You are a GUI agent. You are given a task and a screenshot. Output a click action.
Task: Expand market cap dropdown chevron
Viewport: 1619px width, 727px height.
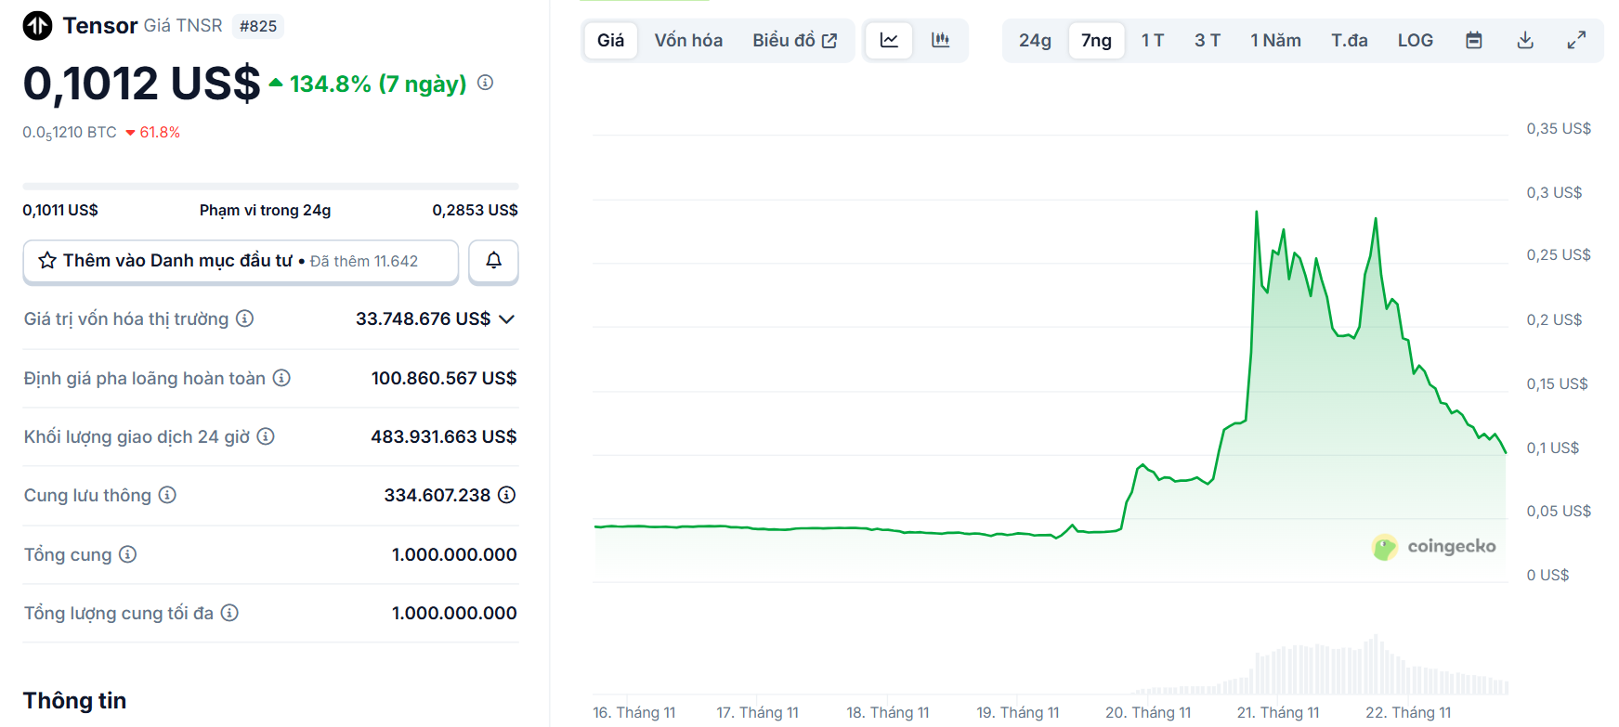click(507, 319)
